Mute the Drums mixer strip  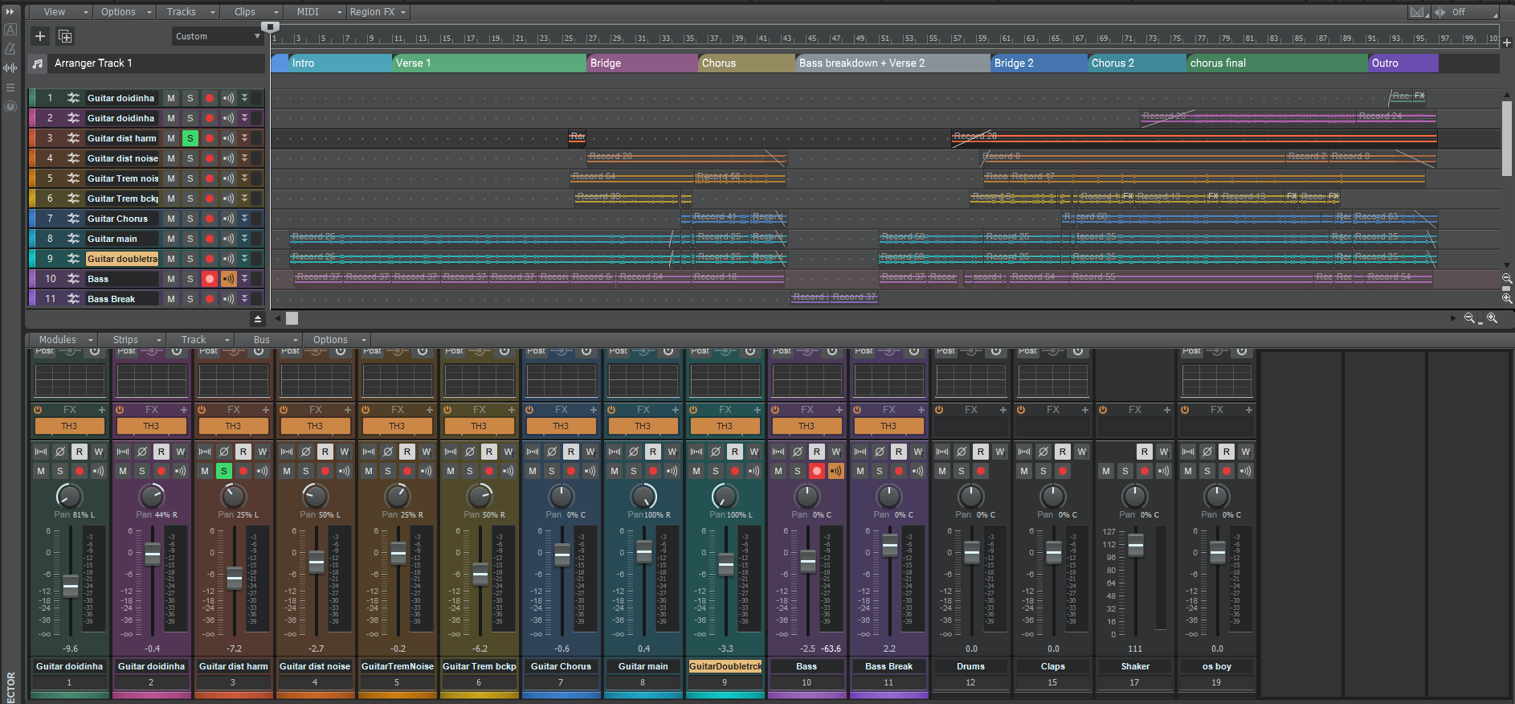click(942, 471)
